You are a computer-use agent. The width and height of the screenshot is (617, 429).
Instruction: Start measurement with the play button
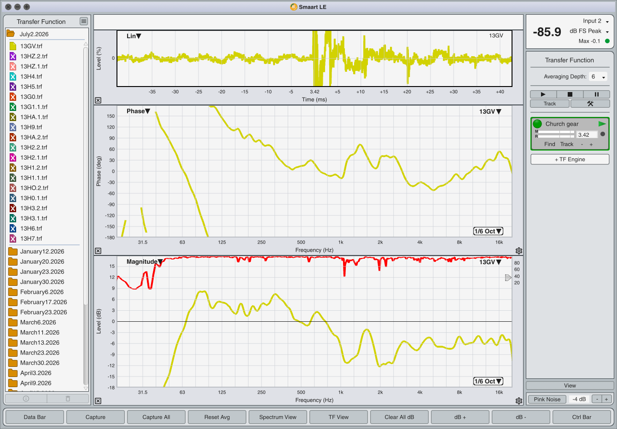(543, 94)
